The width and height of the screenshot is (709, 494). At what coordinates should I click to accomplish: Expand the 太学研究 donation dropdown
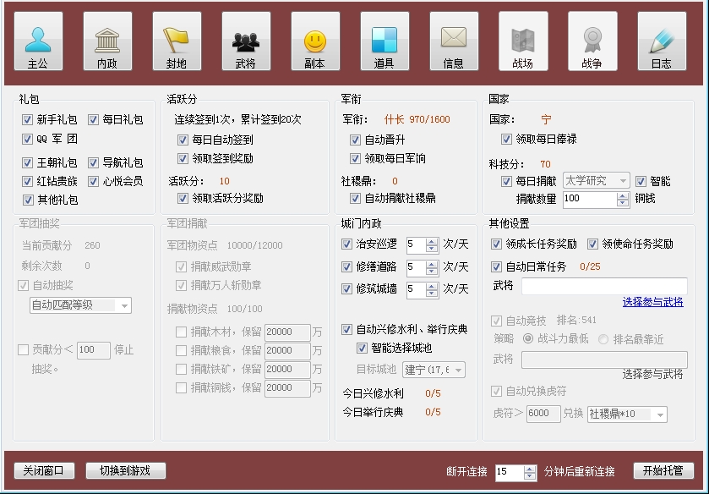(597, 181)
